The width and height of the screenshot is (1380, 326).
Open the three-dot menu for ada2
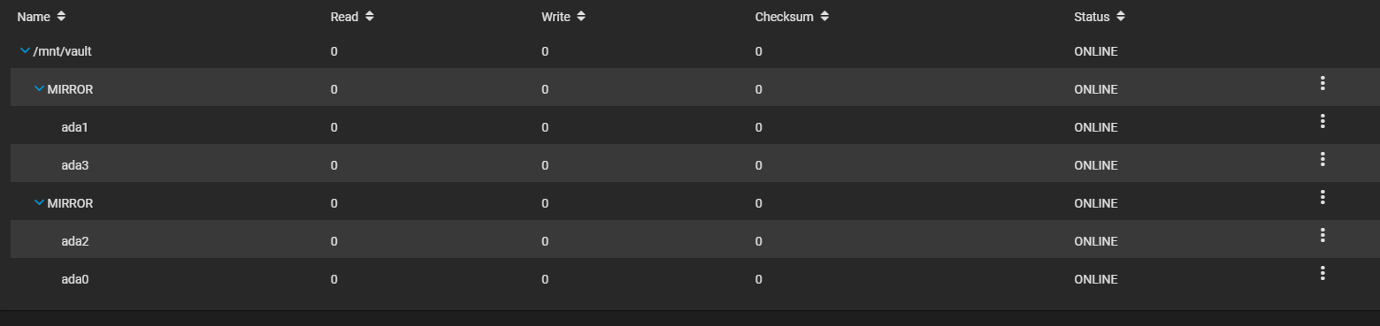pos(1322,235)
